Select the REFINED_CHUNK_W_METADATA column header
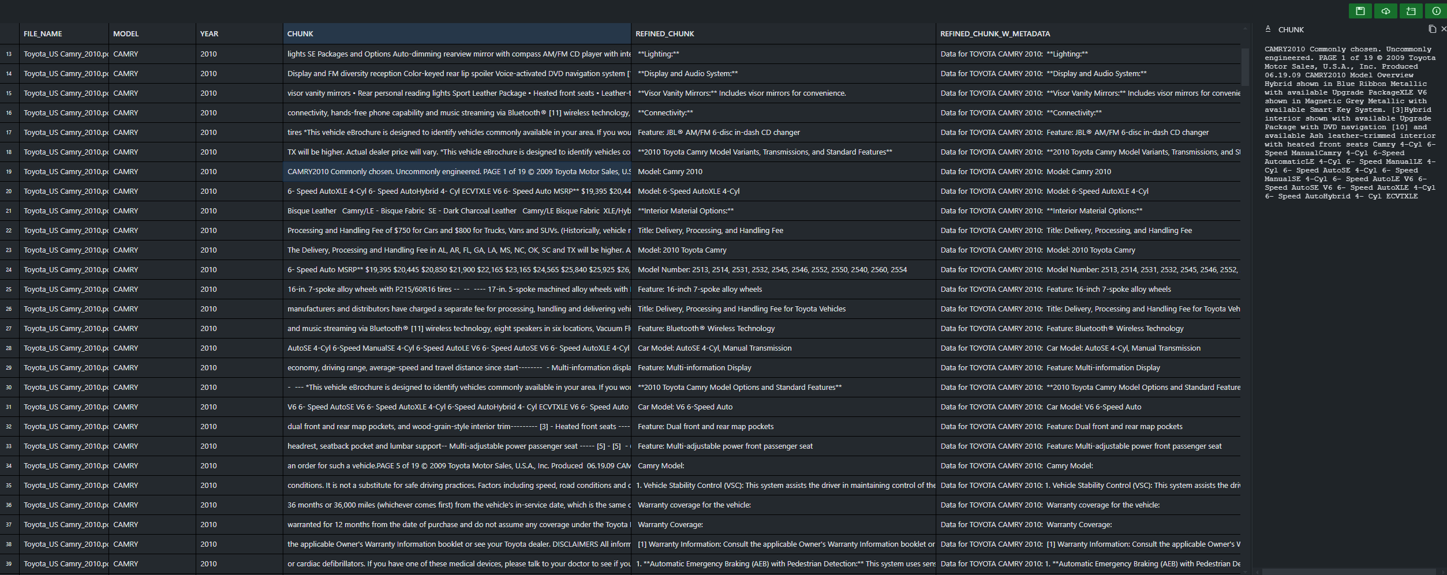1447x575 pixels. point(1088,33)
